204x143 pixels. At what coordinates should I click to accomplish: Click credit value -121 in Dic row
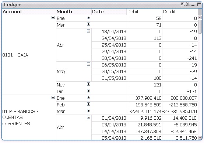pyautogui.click(x=180, y=91)
